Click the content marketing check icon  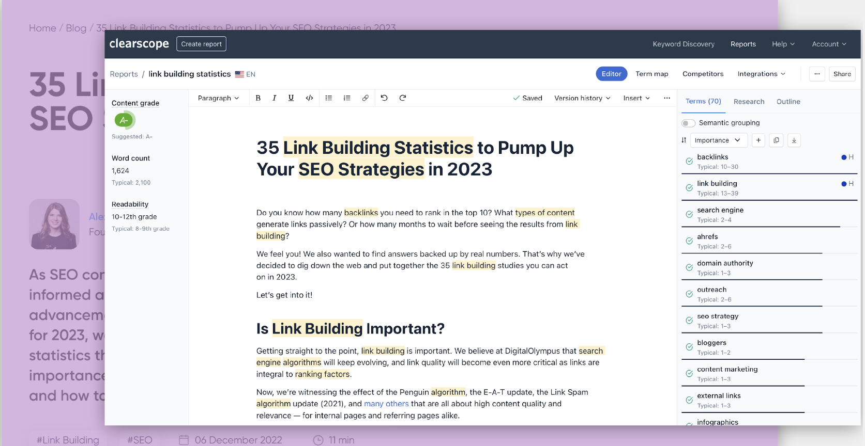tap(689, 374)
